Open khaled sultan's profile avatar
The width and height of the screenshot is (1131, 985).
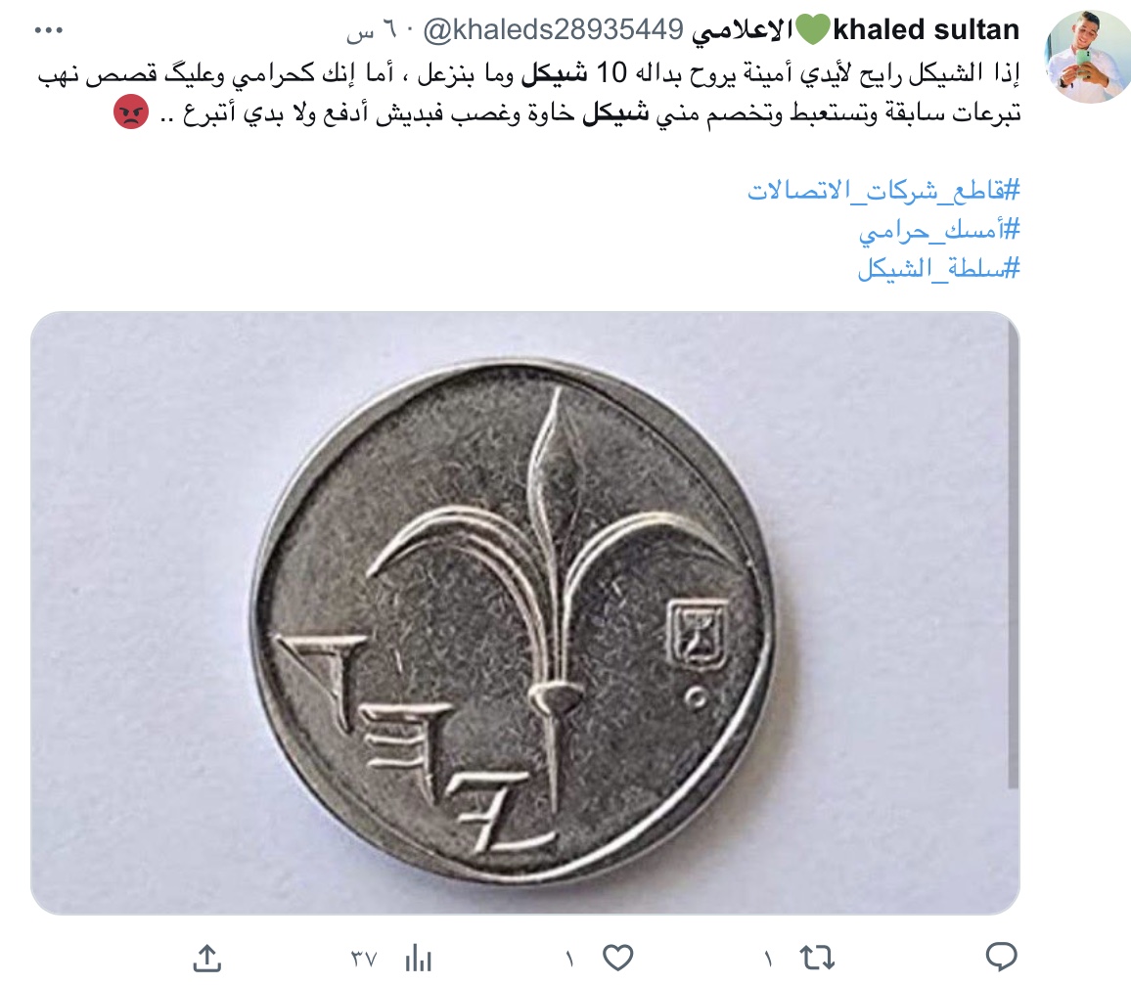point(1088,57)
